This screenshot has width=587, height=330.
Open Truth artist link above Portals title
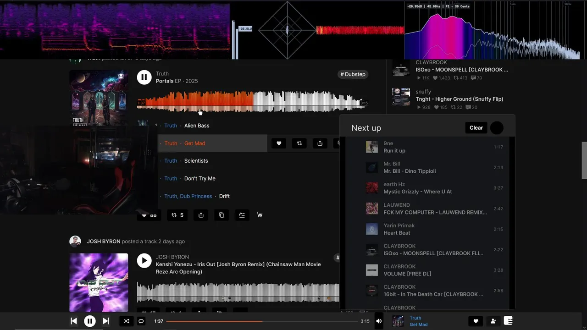pos(162,74)
